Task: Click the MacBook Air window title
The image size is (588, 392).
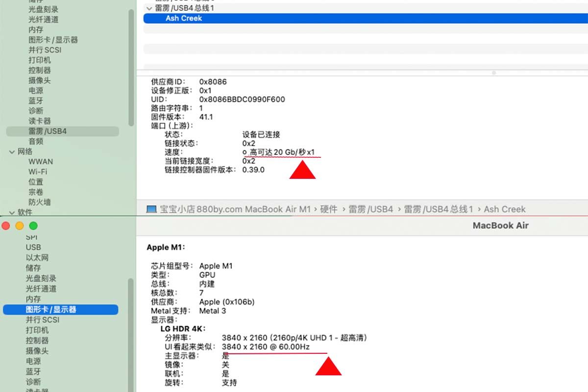Action: pyautogui.click(x=501, y=225)
